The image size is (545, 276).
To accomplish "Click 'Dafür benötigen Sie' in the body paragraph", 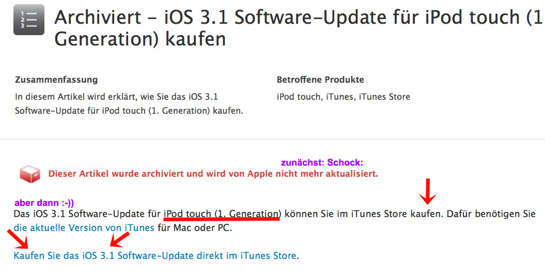I will 491,213.
